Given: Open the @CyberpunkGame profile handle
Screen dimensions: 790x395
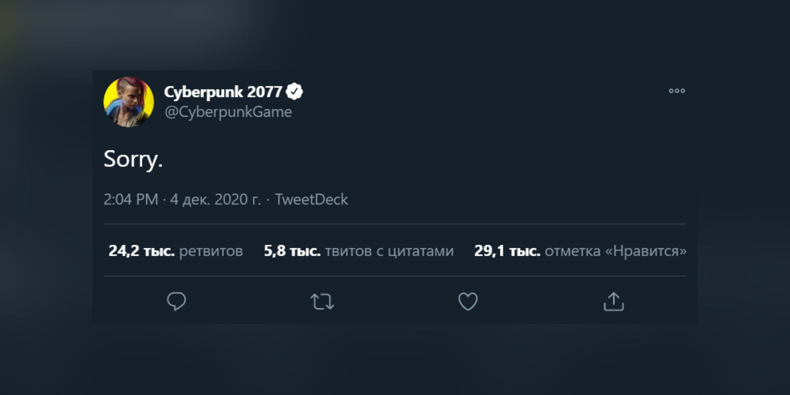Looking at the screenshot, I should coord(228,112).
